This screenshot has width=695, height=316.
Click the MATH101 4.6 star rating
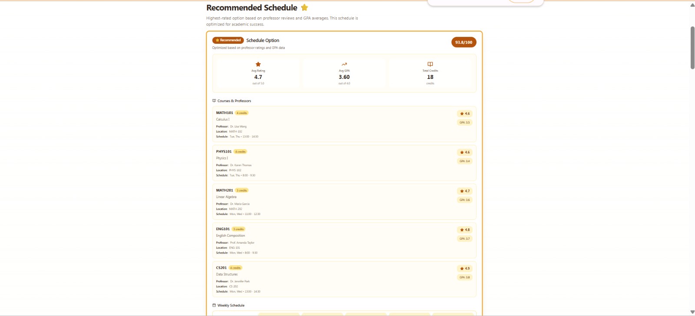[x=465, y=114]
